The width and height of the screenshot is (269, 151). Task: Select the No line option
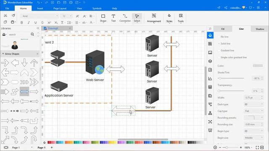tap(224, 36)
